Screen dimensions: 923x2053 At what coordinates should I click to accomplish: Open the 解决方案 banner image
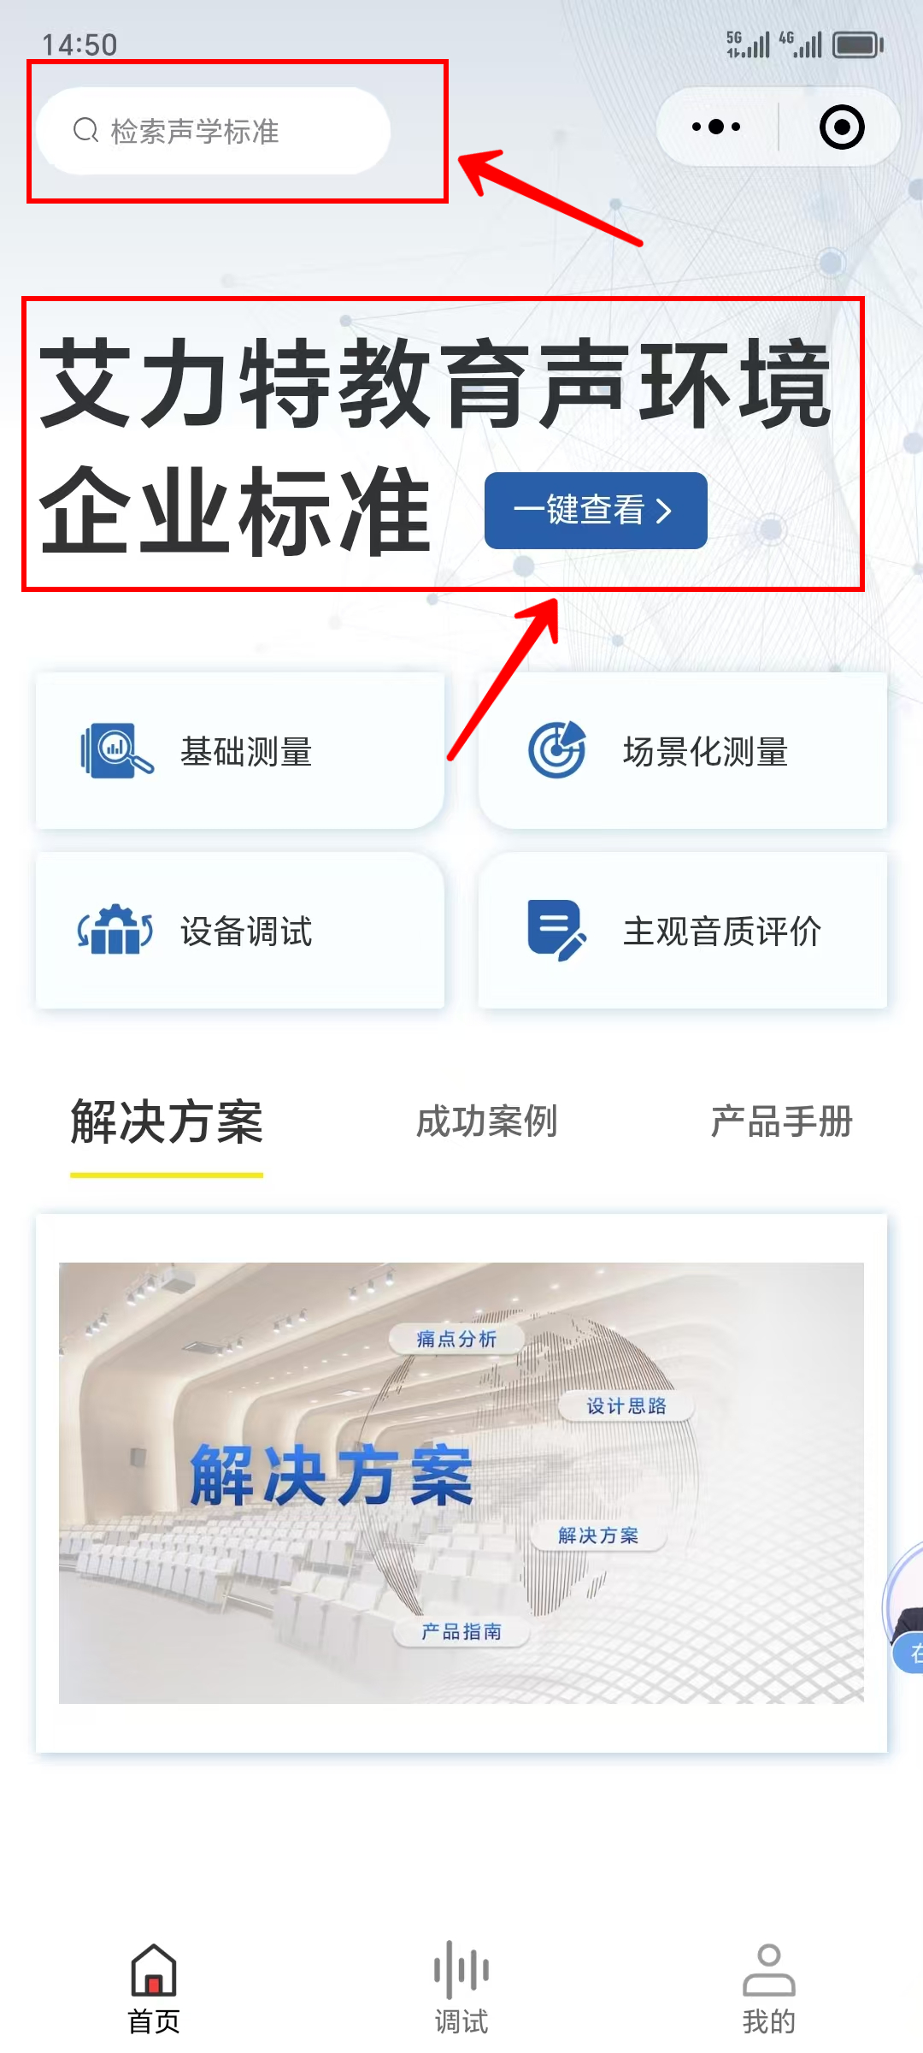[461, 1482]
